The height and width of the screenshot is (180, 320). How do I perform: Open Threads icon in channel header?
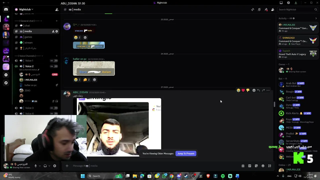click(252, 9)
